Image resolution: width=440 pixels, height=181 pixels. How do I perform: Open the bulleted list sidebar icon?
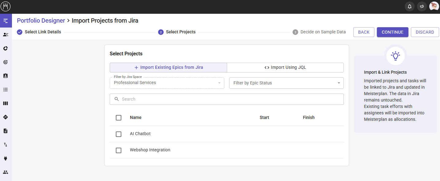(x=6, y=90)
